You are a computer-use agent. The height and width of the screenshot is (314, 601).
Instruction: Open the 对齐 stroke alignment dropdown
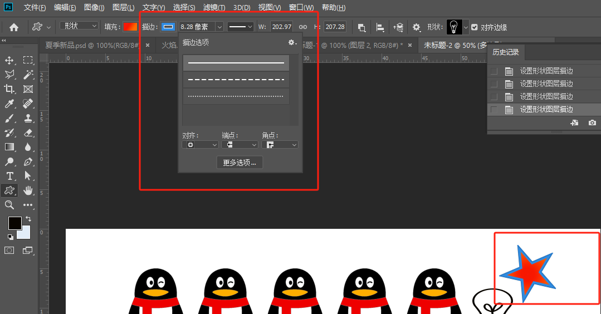(200, 145)
